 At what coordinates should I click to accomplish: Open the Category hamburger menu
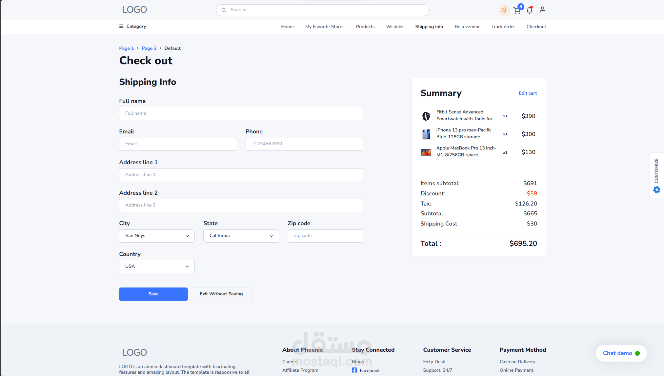click(x=121, y=26)
